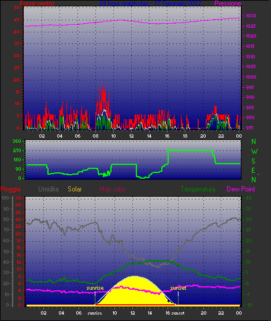Click the gray 'Umidita' legend label
Image resolution: width=271 pixels, height=321 pixels.
(49, 189)
